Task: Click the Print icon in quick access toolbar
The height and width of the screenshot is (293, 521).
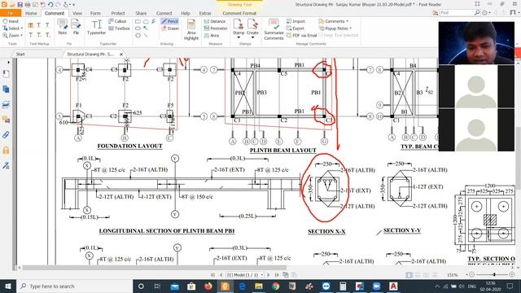Action: [28, 5]
